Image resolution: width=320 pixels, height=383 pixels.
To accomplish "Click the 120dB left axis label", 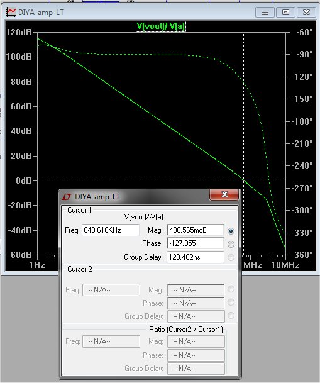I will pyautogui.click(x=19, y=32).
